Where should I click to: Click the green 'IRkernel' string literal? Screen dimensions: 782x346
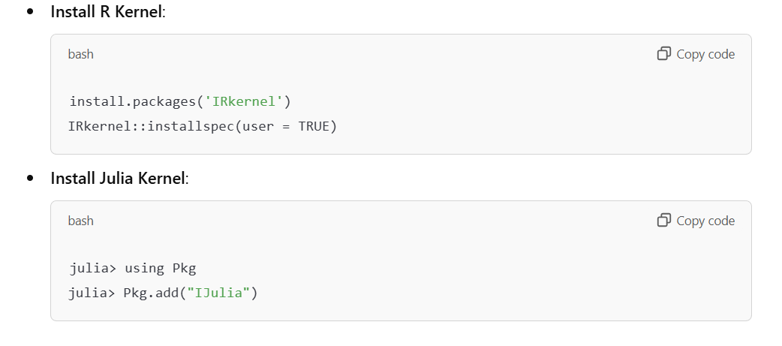pyautogui.click(x=244, y=102)
